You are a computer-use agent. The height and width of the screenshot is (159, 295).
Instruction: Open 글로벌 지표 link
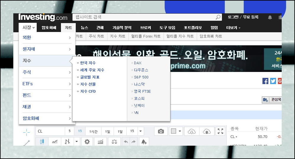click(90, 77)
